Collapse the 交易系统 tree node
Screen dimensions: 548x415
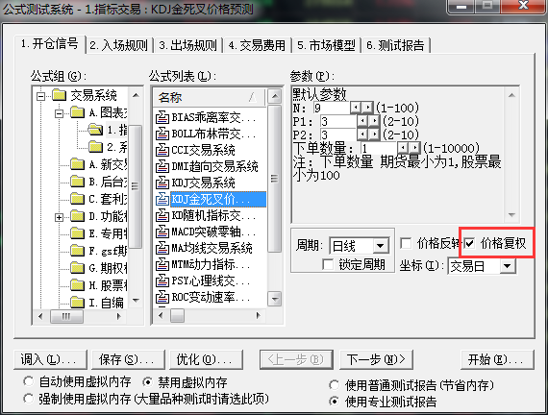(x=41, y=96)
